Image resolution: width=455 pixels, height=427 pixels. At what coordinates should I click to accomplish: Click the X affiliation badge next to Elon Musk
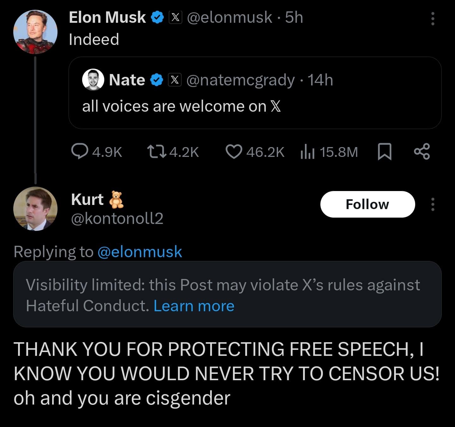pos(175,17)
